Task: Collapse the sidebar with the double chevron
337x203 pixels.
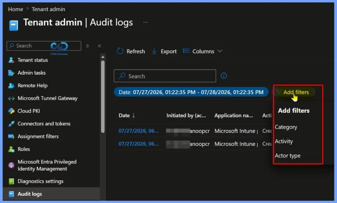Action: point(99,46)
